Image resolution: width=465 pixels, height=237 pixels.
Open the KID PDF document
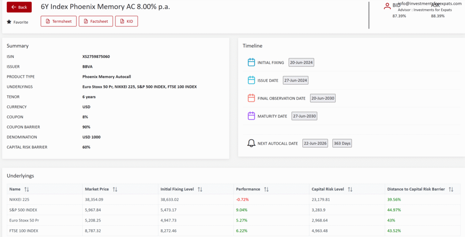click(x=127, y=21)
